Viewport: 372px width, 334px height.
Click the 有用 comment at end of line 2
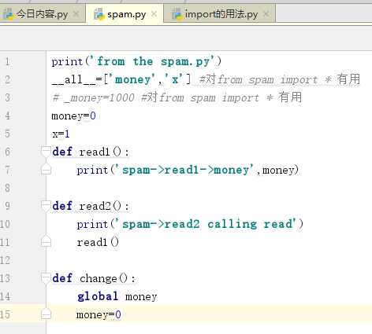point(348,79)
